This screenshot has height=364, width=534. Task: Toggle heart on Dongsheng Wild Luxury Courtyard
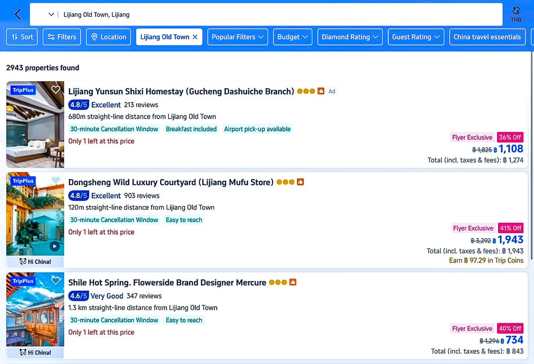[56, 180]
